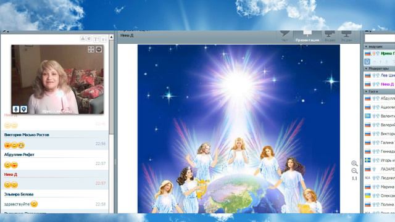
Task: Select moderator Лев in participants list
Action: (x=380, y=75)
